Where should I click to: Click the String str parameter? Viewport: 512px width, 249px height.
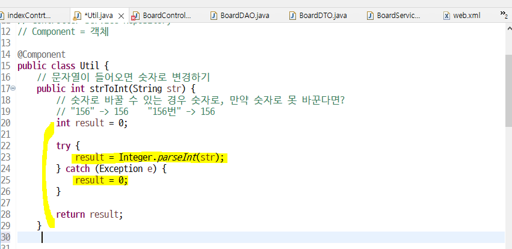point(157,88)
